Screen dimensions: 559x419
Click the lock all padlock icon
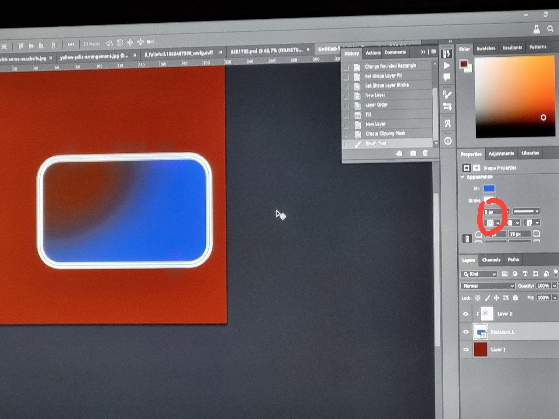pos(515,298)
